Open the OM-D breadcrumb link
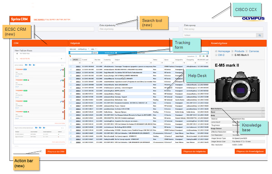The height and width of the screenshot is (174, 272). (221, 55)
